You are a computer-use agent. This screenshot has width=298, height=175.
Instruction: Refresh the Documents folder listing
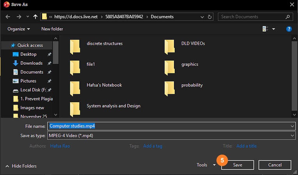pos(210,17)
